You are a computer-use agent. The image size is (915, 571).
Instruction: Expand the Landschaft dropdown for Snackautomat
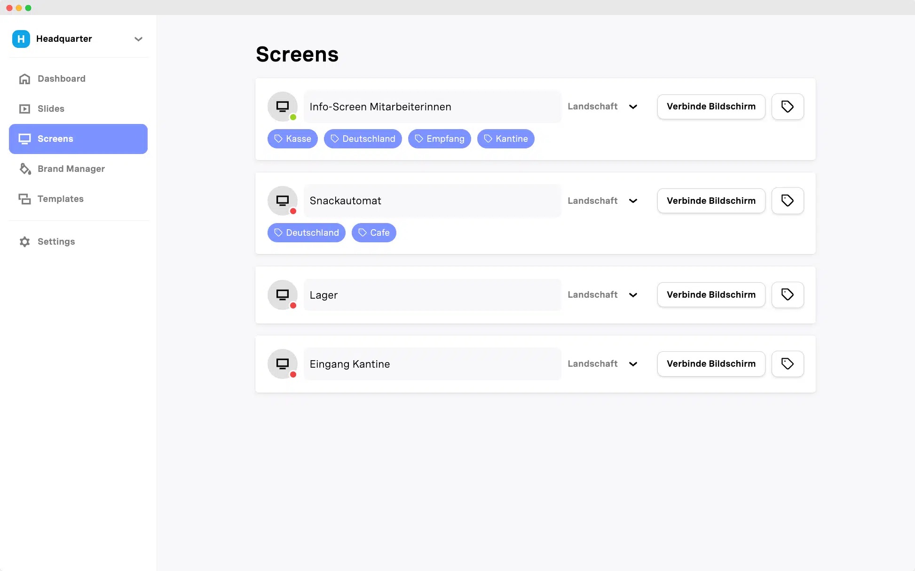(x=633, y=201)
